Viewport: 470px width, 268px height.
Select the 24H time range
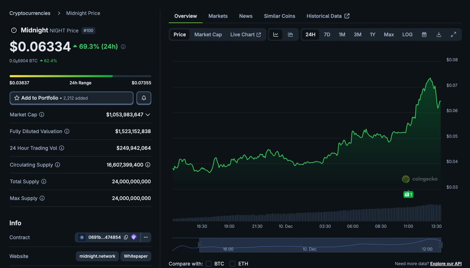tap(310, 34)
